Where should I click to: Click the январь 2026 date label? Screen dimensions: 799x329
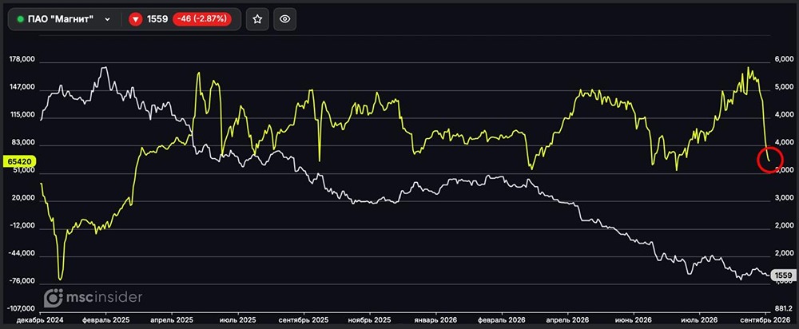[x=436, y=320]
